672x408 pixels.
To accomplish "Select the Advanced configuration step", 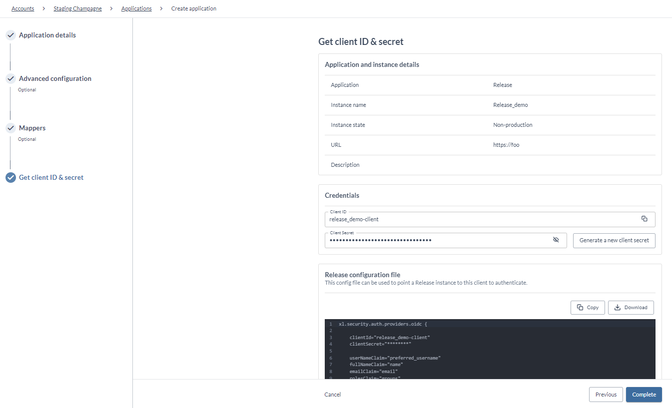I will (55, 79).
